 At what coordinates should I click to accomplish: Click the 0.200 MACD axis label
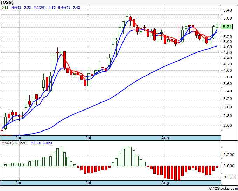click(x=229, y=155)
